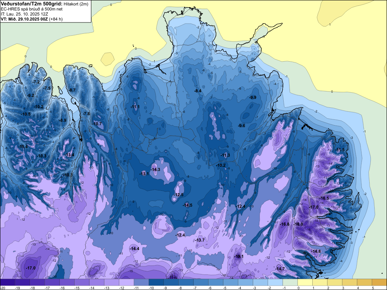Click the -14.7 temperature label
Viewport: 387px width, 290px height.
(280, 269)
